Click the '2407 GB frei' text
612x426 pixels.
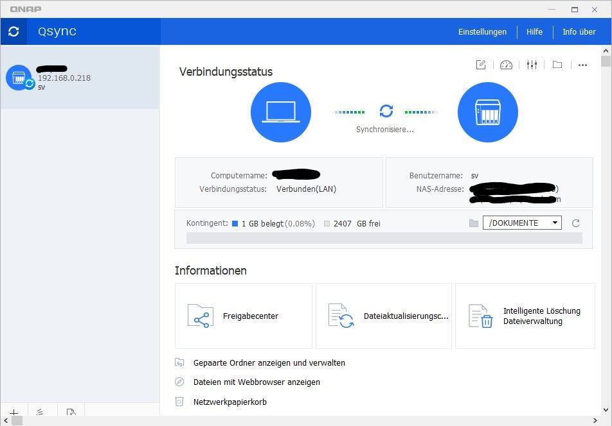tap(357, 223)
